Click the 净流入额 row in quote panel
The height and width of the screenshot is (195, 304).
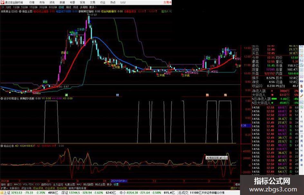(275, 91)
